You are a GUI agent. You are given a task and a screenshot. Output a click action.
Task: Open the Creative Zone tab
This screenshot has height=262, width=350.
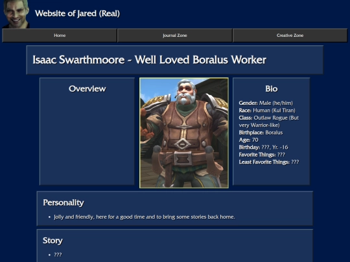(x=290, y=36)
